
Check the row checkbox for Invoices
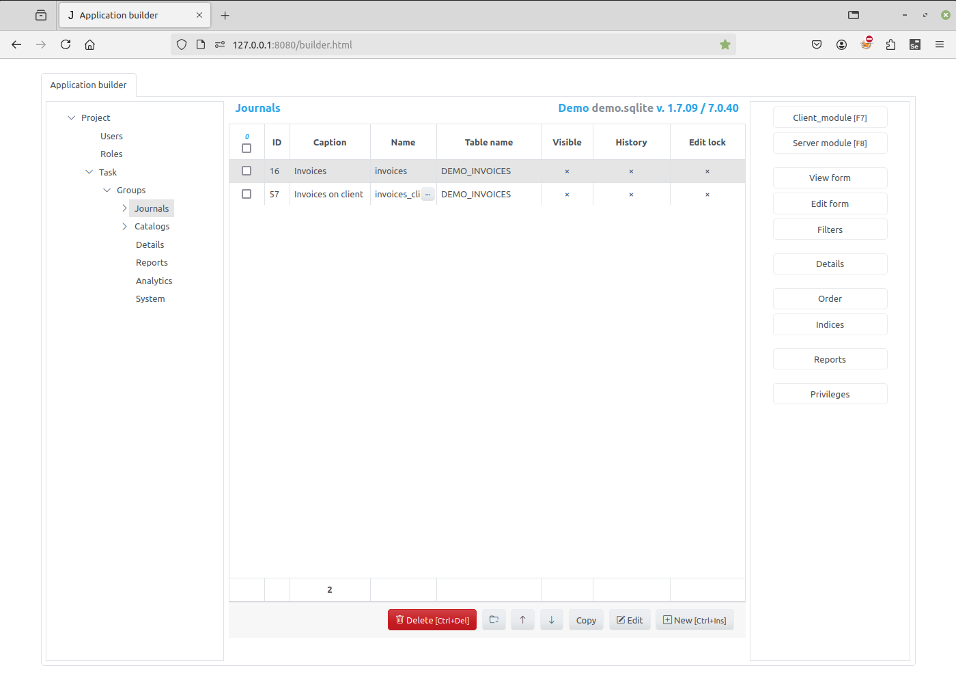click(247, 171)
